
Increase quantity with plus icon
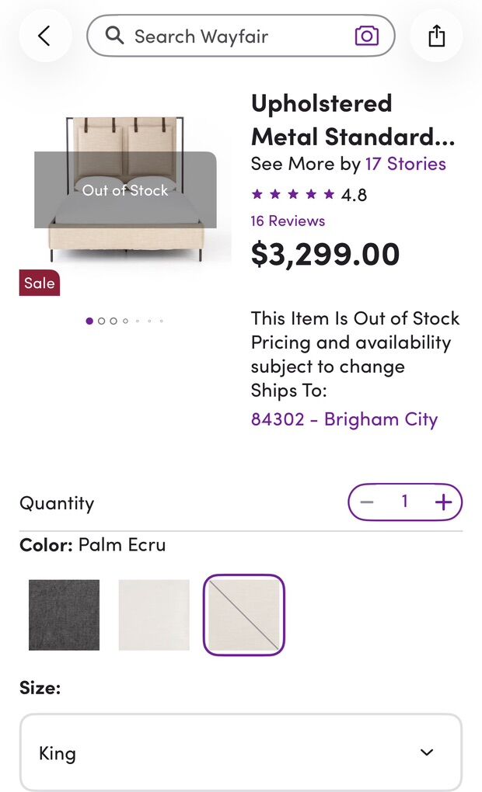pos(443,502)
